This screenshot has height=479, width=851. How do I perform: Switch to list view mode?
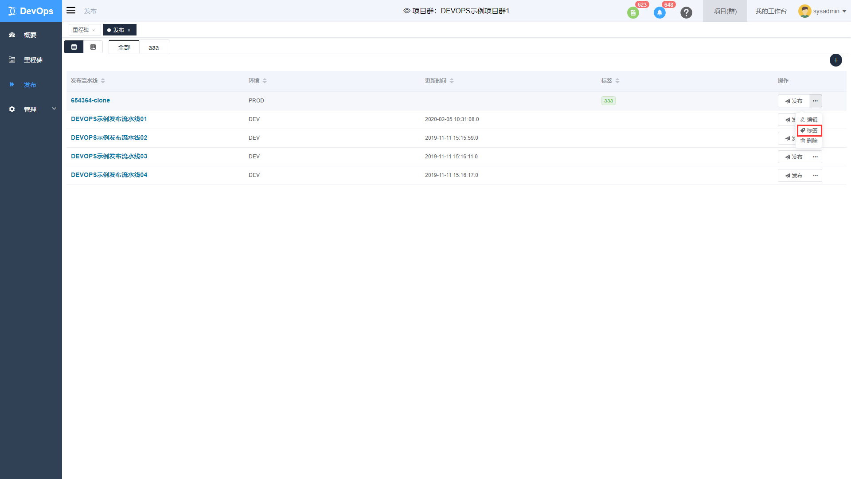(x=74, y=47)
